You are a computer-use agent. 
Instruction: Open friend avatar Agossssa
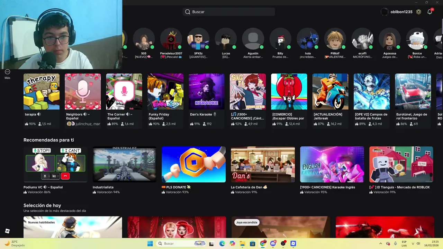(390, 39)
